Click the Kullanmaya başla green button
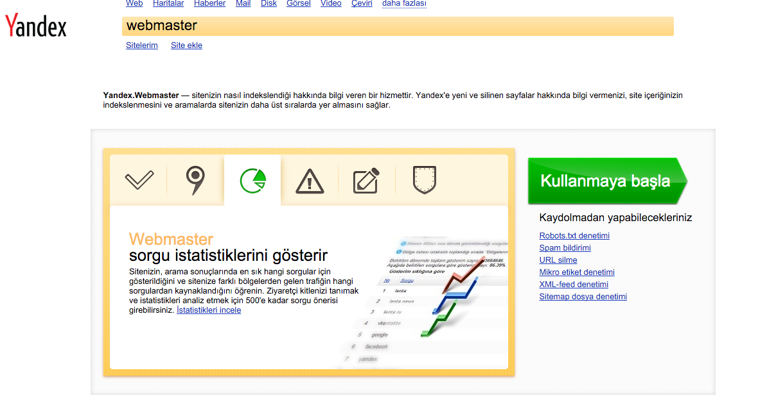The height and width of the screenshot is (416, 776). (x=607, y=181)
